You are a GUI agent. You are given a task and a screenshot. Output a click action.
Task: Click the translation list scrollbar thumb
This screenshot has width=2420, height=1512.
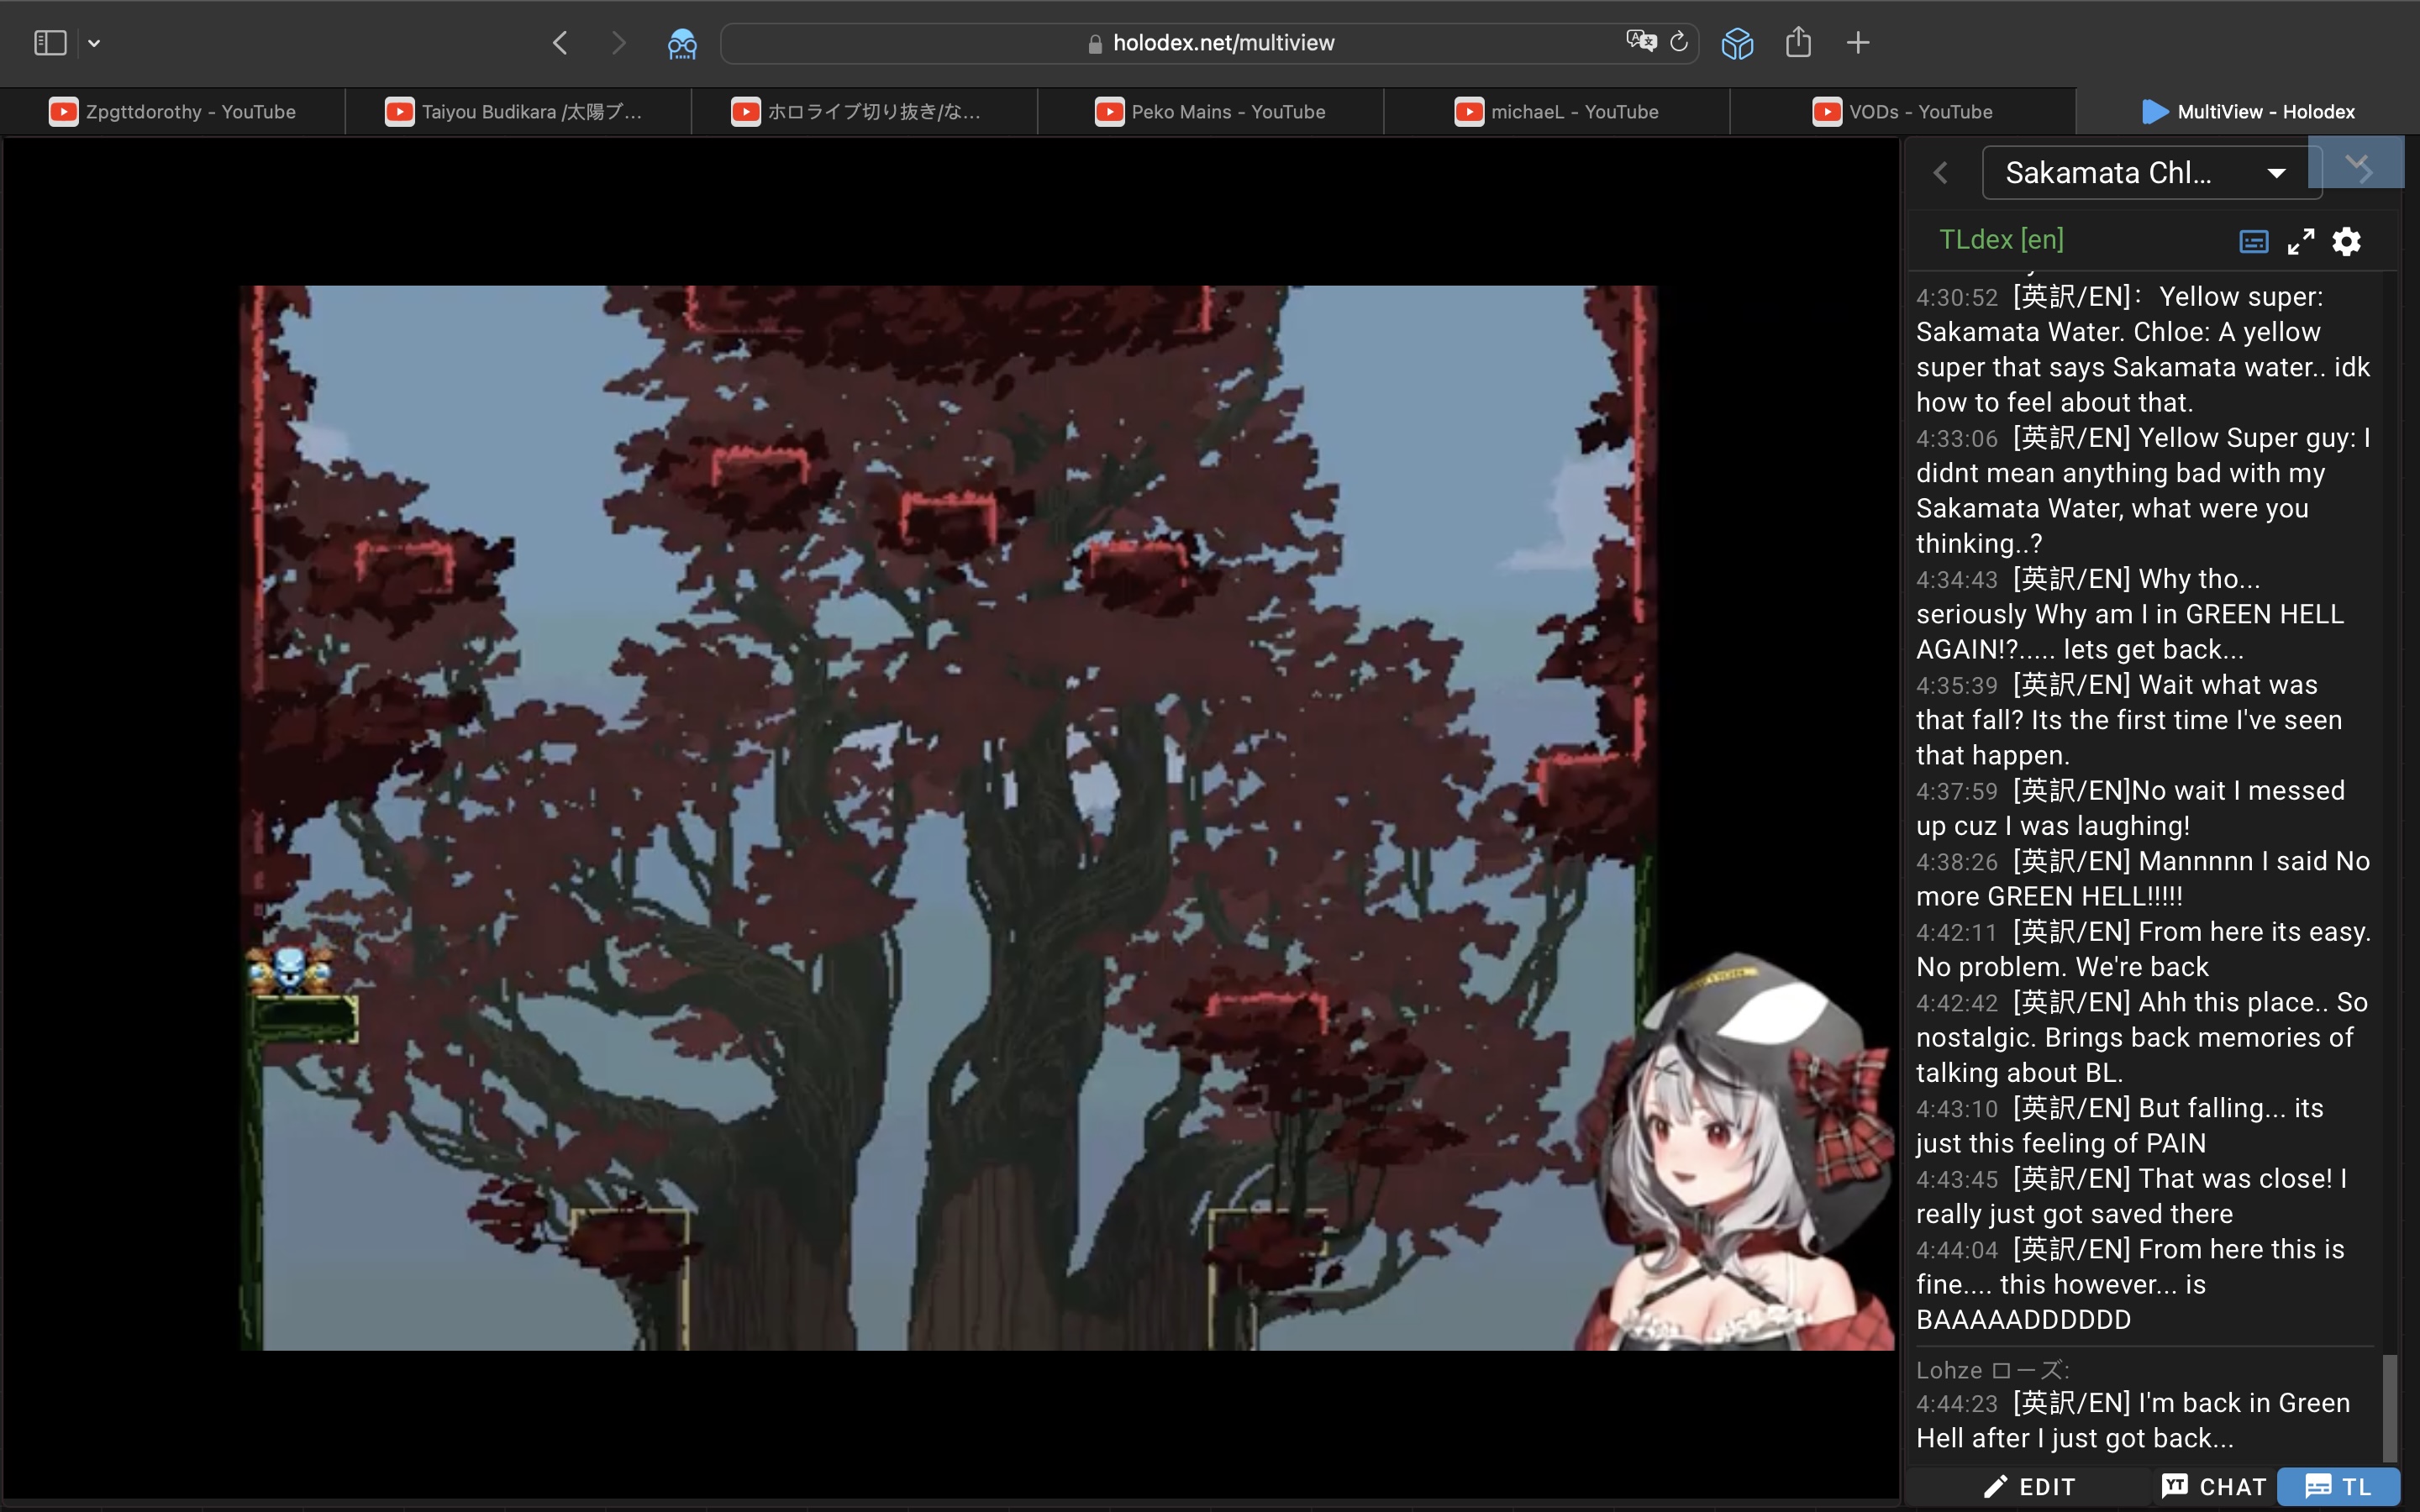click(x=2389, y=1407)
